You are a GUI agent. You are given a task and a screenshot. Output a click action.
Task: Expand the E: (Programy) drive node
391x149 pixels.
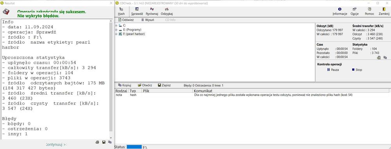116,30
